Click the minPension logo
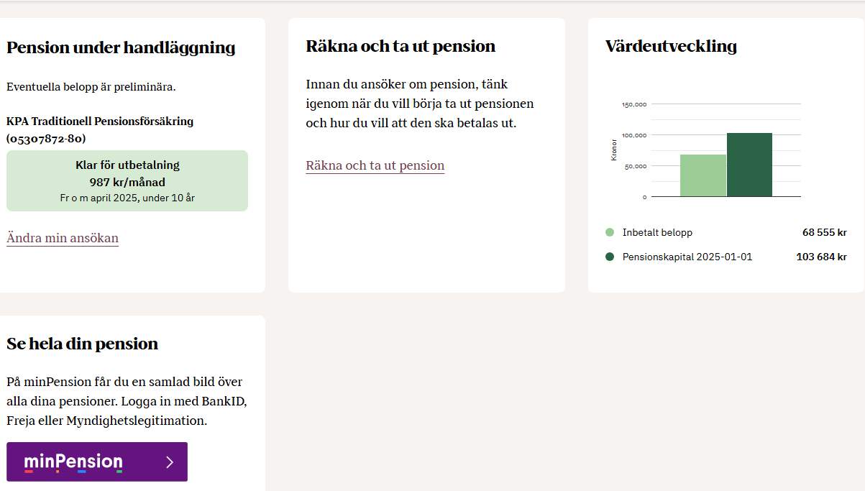The height and width of the screenshot is (491, 865). (73, 462)
